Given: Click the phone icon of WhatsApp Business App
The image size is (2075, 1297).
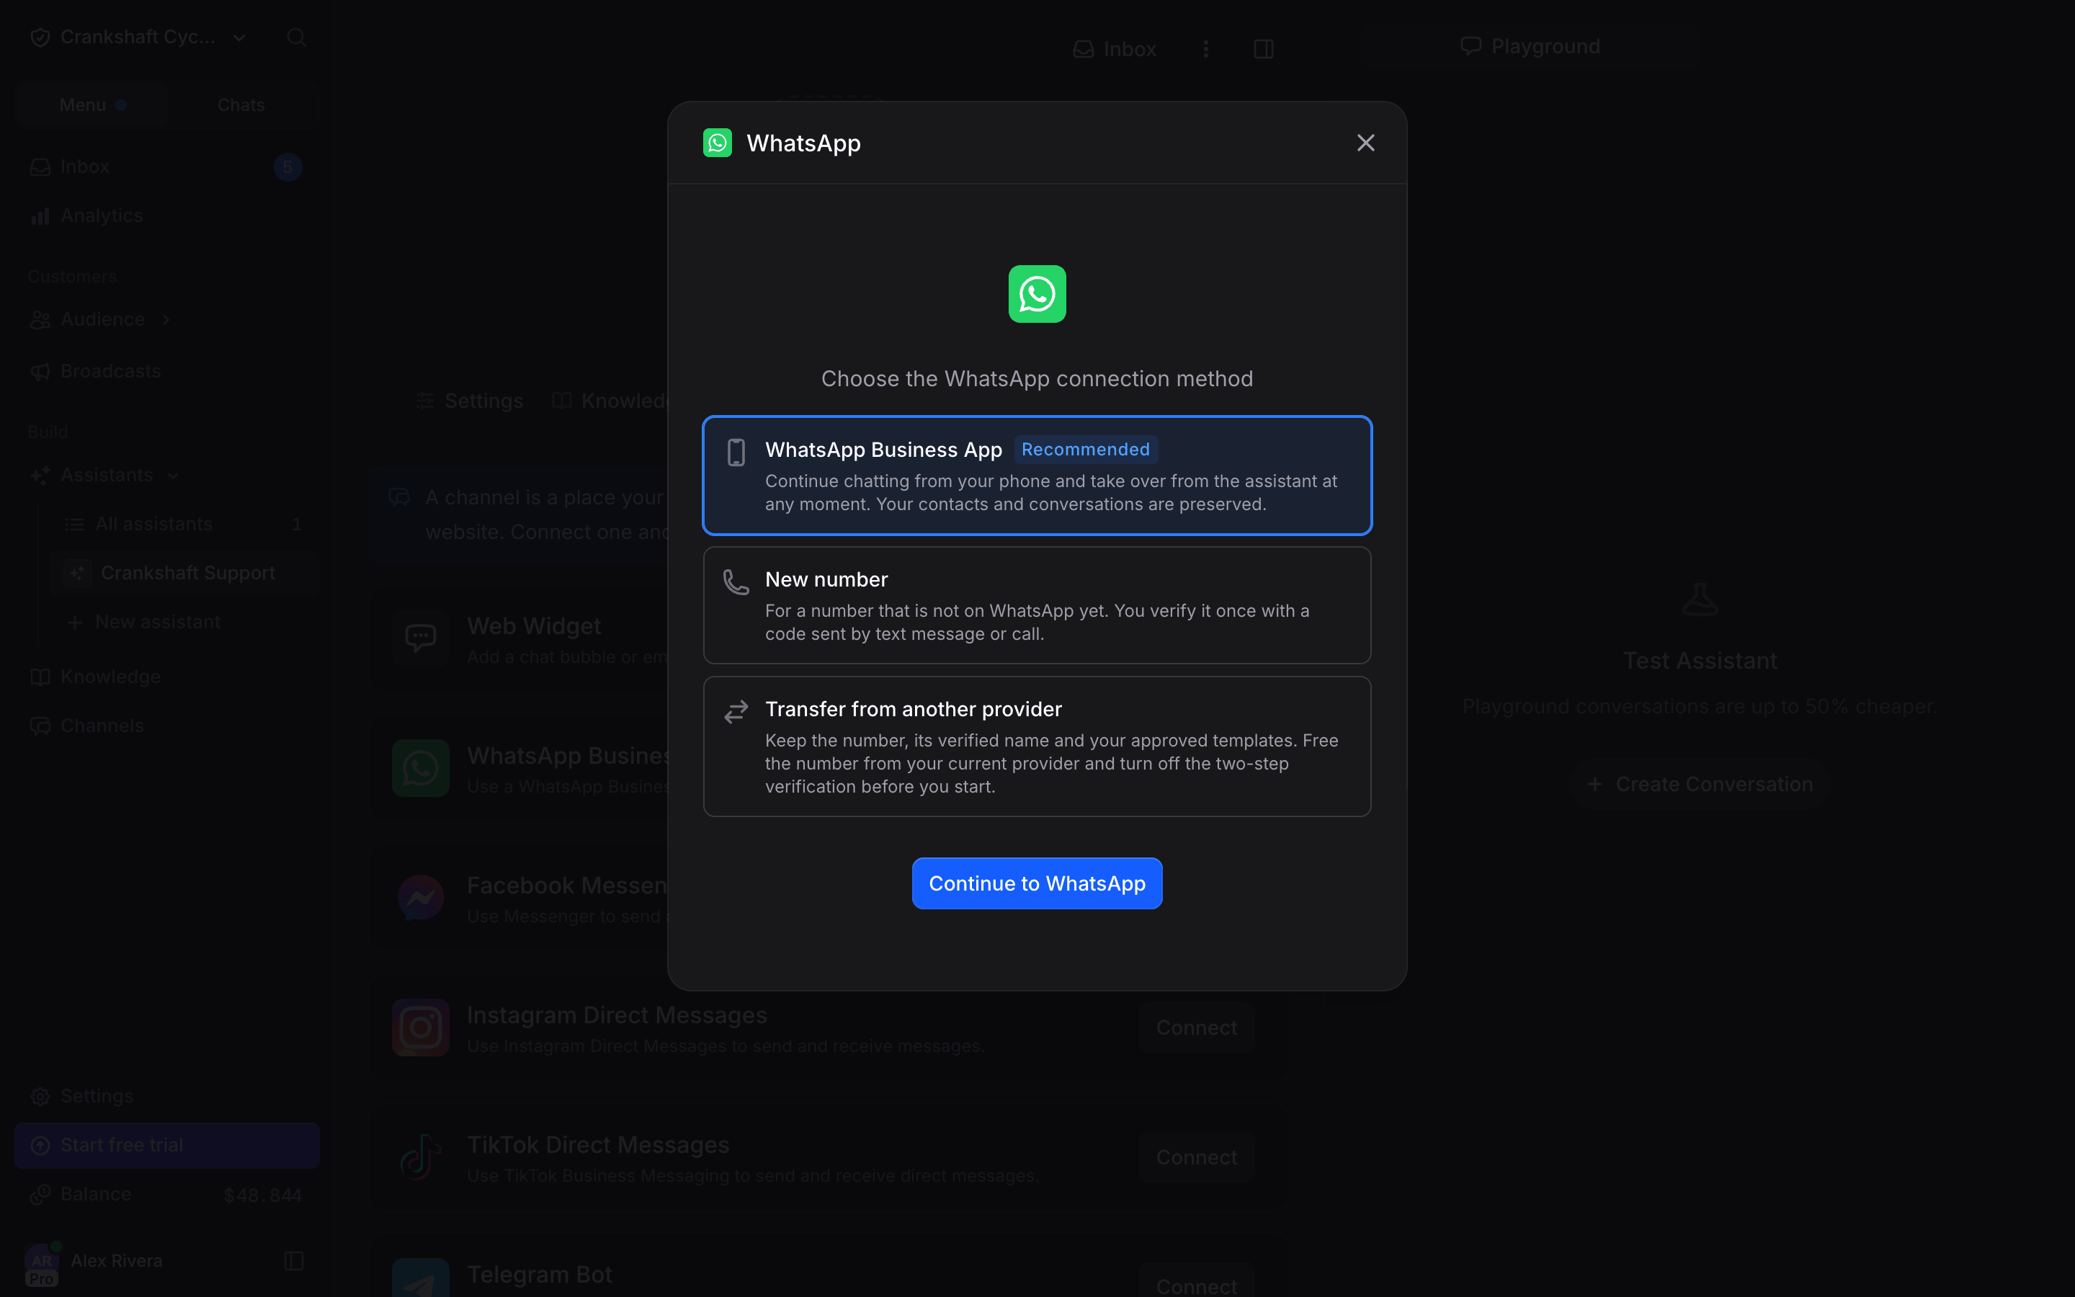Looking at the screenshot, I should (x=736, y=452).
